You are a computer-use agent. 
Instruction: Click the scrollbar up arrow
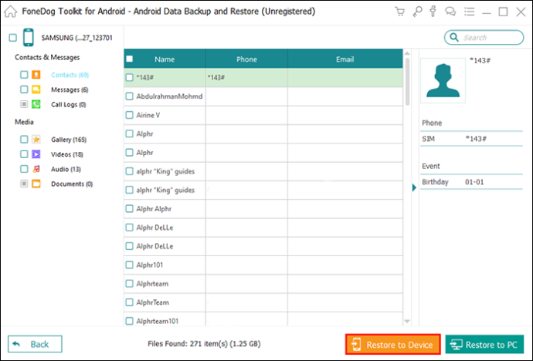coord(407,53)
